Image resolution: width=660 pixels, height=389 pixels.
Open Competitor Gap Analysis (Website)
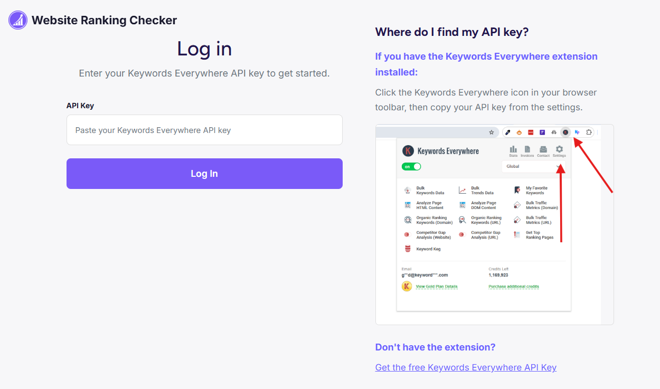tap(407, 235)
